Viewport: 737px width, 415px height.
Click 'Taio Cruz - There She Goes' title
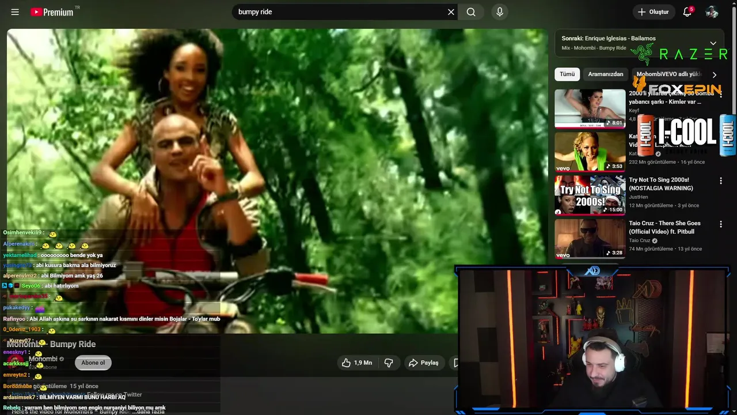665,227
